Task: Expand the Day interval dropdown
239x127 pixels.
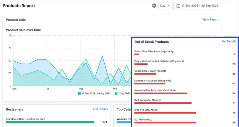Action: [166, 6]
